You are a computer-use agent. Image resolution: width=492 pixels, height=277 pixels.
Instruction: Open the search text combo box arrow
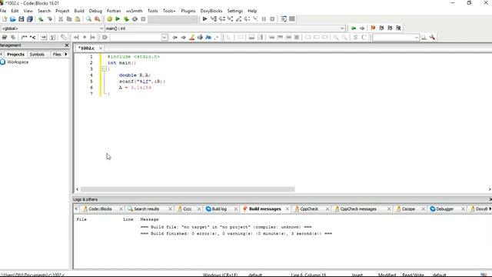click(x=164, y=38)
